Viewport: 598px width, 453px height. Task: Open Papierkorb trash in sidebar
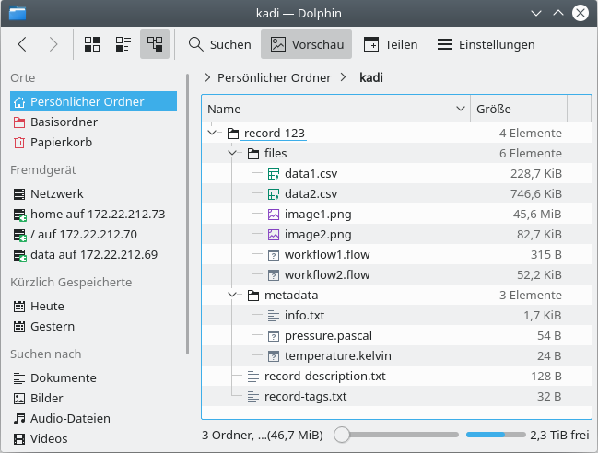pos(61,143)
